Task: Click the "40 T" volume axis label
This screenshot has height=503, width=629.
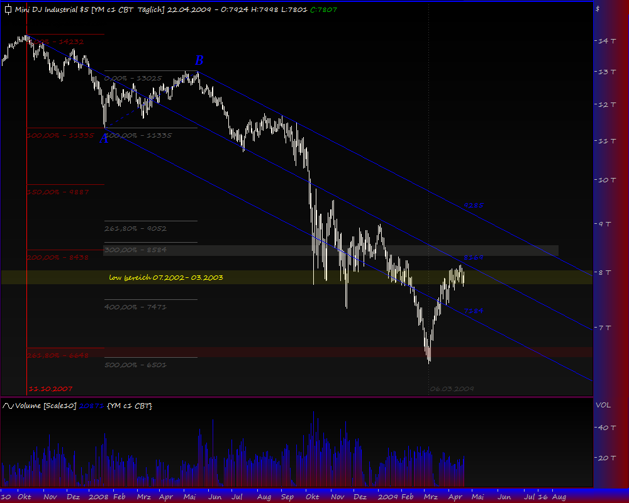Action: point(608,428)
